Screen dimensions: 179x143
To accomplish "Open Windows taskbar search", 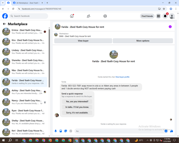I will tap(10, 140).
